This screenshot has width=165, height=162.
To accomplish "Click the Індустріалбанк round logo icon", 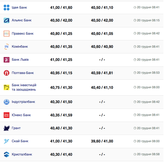I will coord(7,102).
